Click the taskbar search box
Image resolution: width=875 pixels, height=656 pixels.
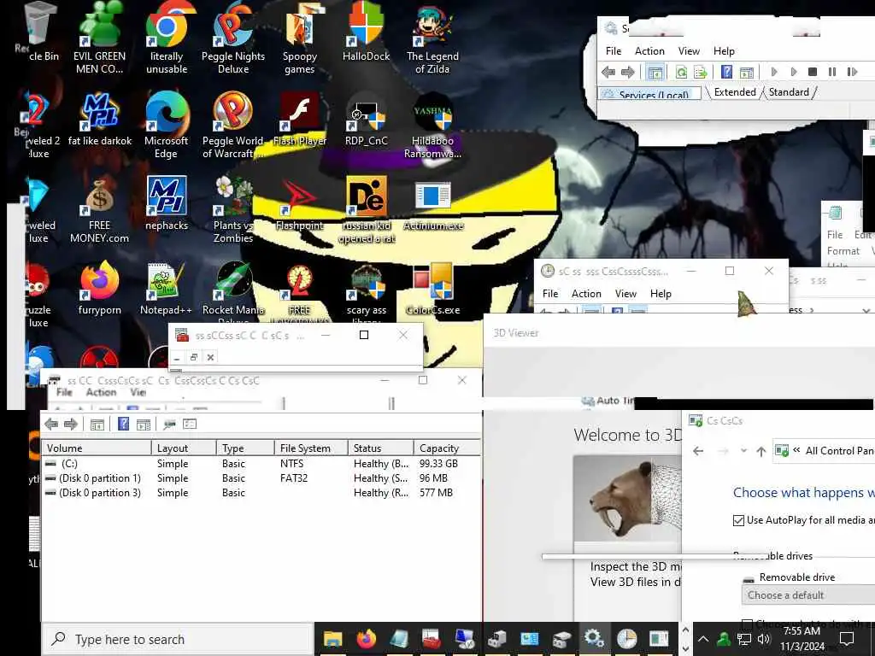(178, 639)
